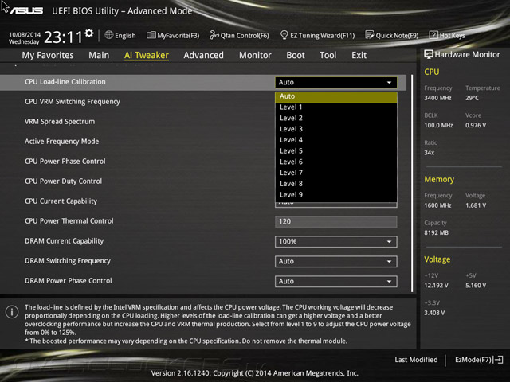Select DRAM Current Capability label

64,241
